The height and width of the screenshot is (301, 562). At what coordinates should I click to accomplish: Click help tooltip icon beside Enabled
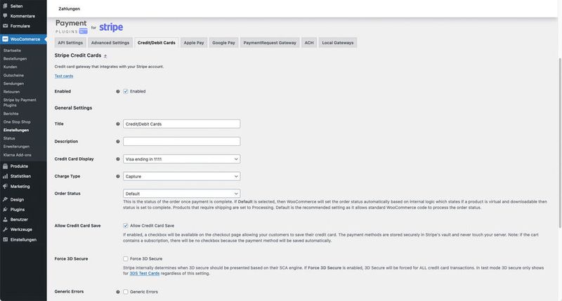coord(117,91)
